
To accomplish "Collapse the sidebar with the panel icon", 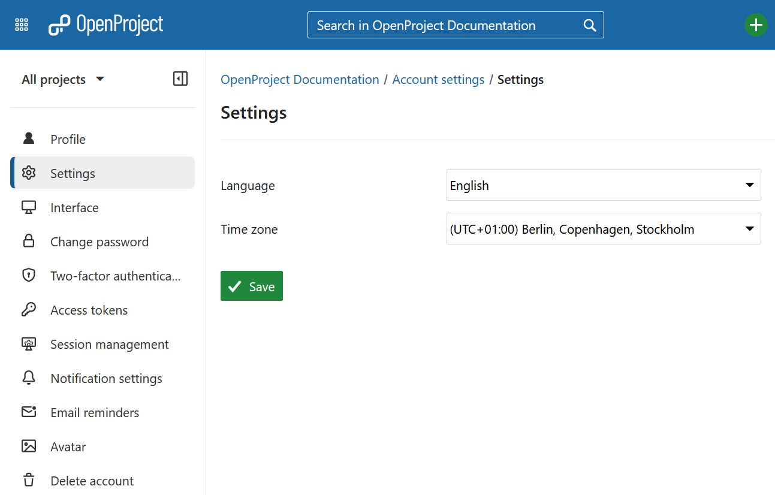I will (180, 79).
